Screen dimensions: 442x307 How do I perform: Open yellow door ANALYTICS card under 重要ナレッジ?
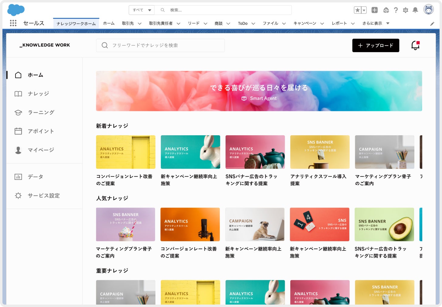pos(190,292)
